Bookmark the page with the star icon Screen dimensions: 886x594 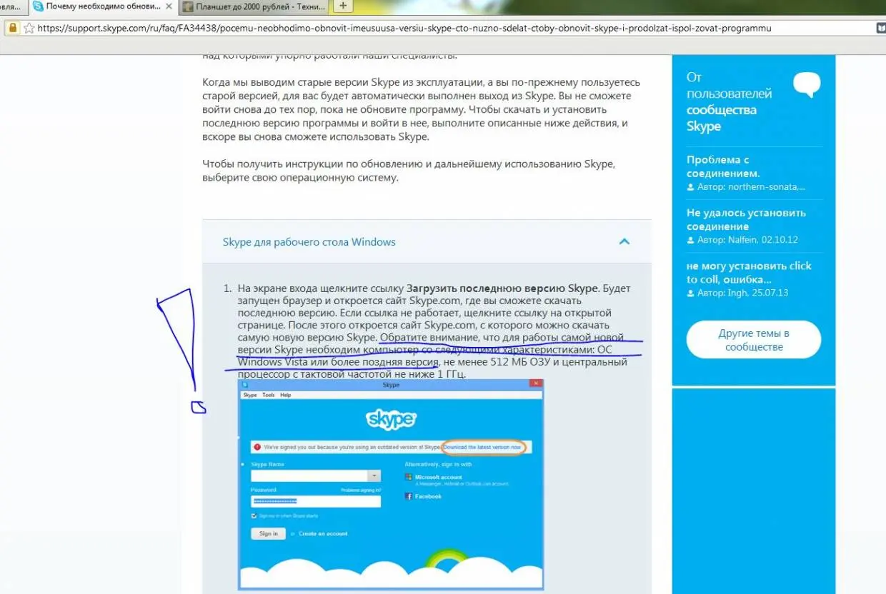click(x=29, y=28)
